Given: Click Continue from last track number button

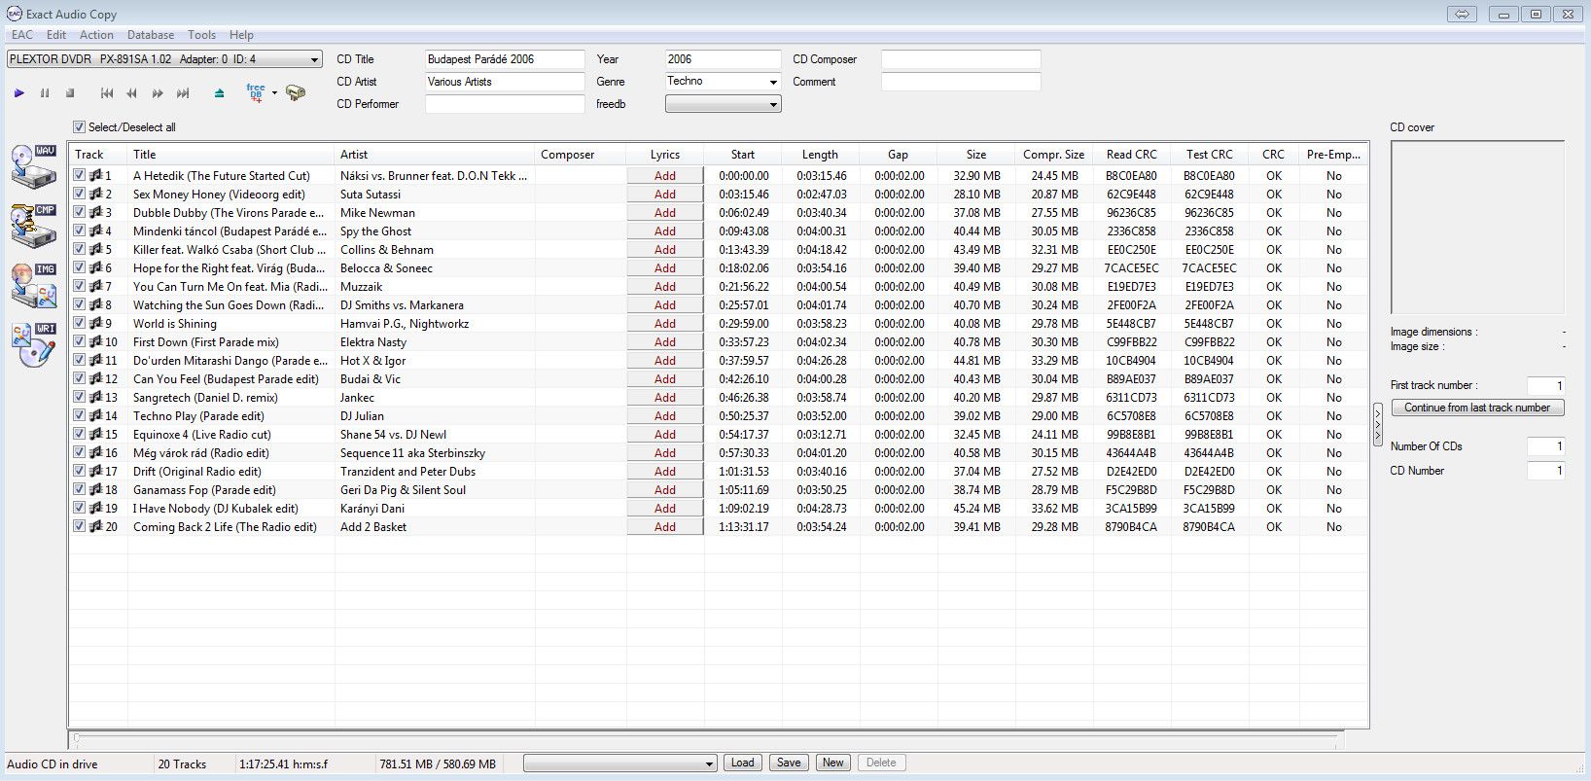Looking at the screenshot, I should click(x=1477, y=408).
